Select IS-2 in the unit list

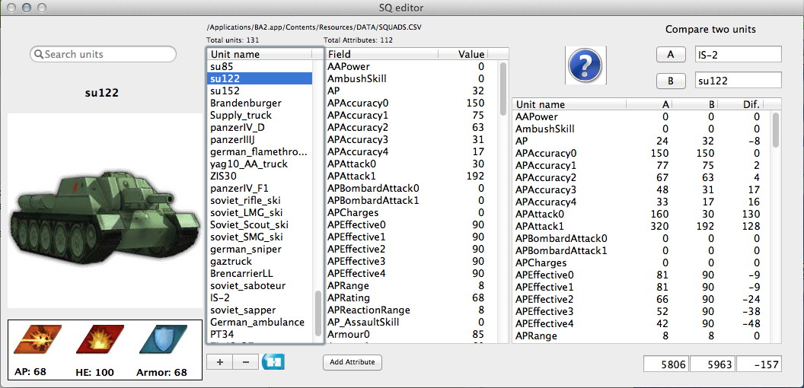[260, 297]
